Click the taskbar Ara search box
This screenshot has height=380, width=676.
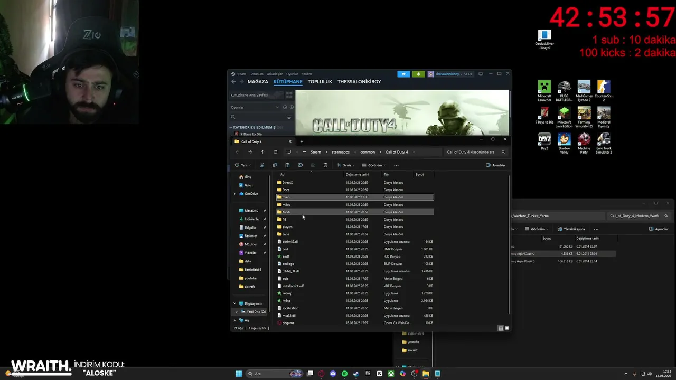click(x=275, y=374)
